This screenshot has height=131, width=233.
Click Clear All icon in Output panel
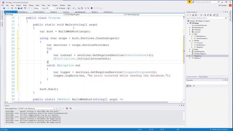67,108
